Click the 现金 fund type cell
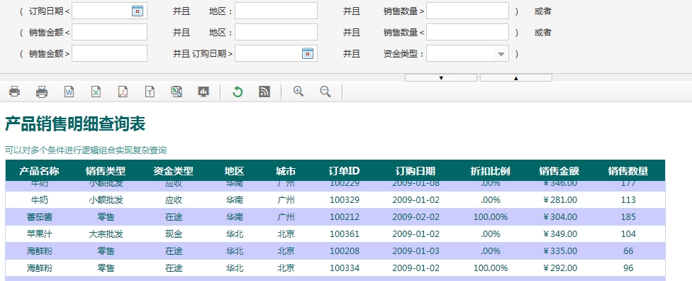This screenshot has height=281, width=692. click(x=174, y=233)
